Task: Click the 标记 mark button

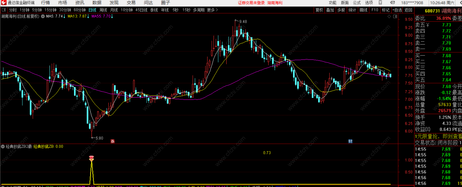Action: tap(385, 10)
